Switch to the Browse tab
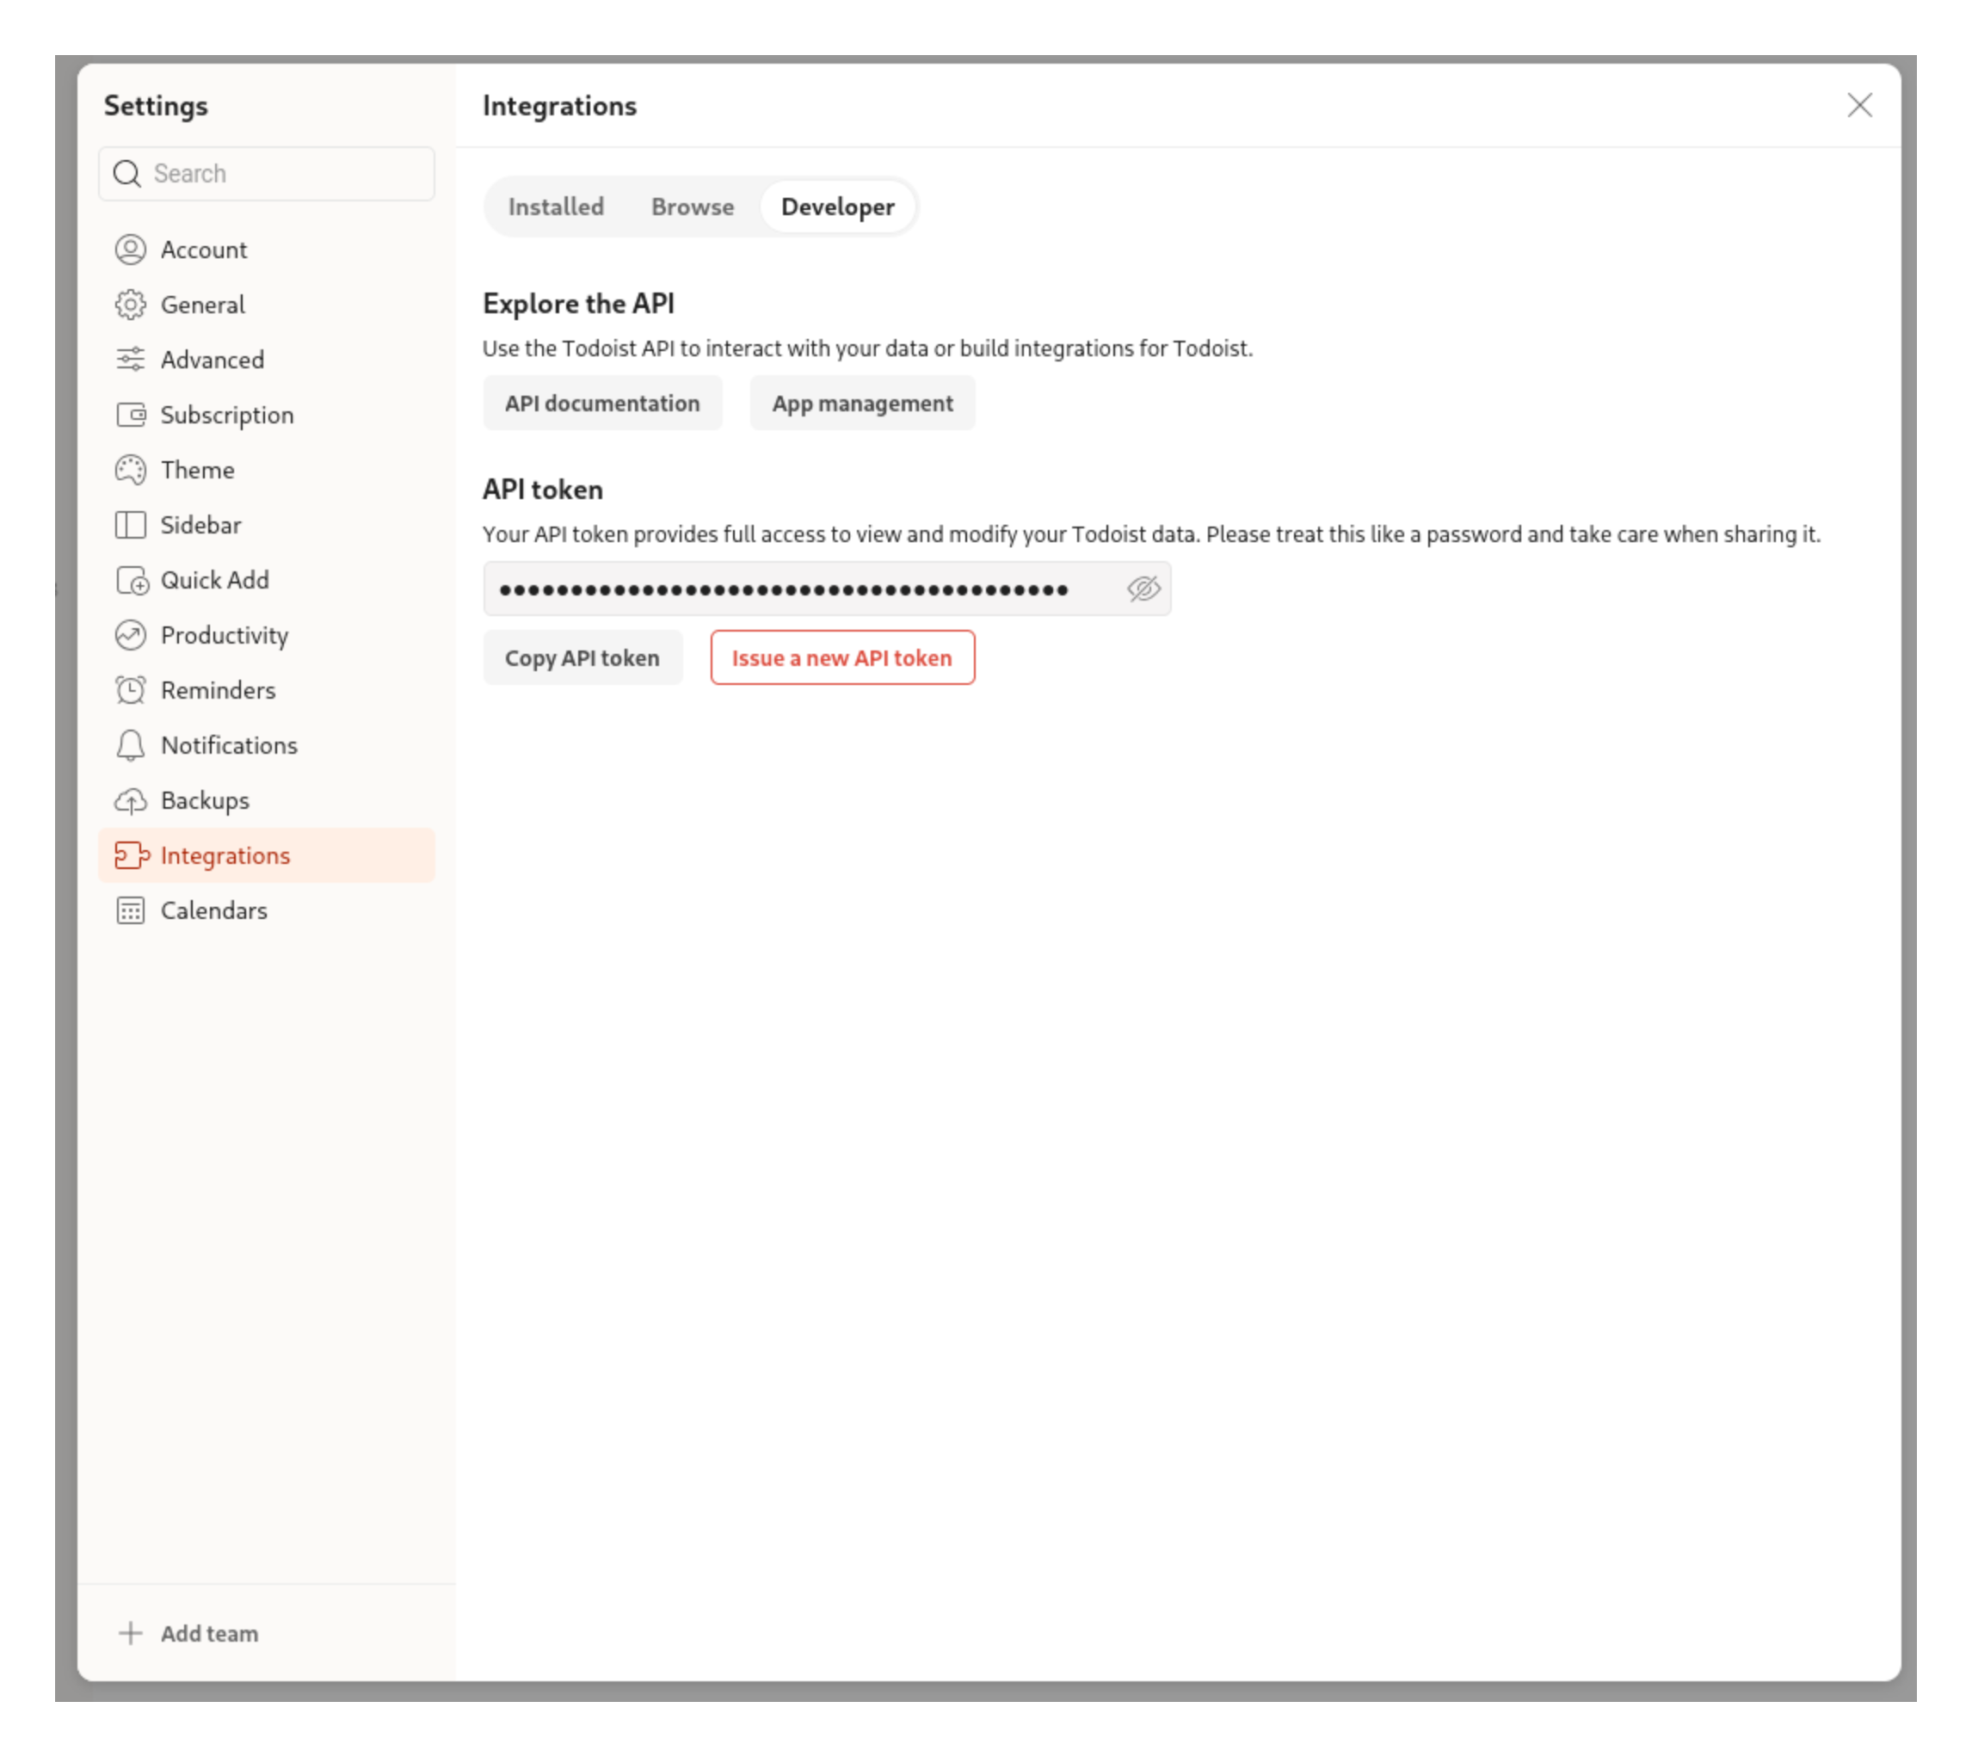The image size is (1972, 1757). (692, 206)
